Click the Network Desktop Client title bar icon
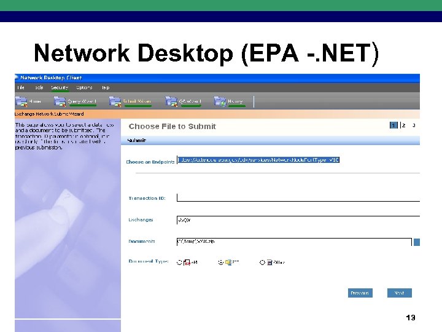 click(x=17, y=77)
